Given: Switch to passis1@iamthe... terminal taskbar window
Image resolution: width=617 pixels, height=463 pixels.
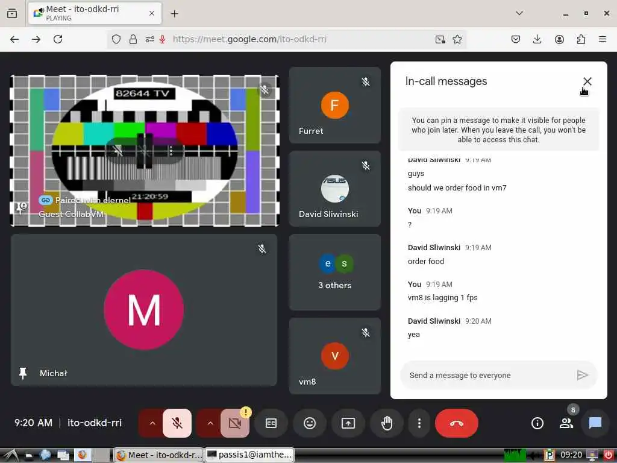Looking at the screenshot, I should point(249,455).
